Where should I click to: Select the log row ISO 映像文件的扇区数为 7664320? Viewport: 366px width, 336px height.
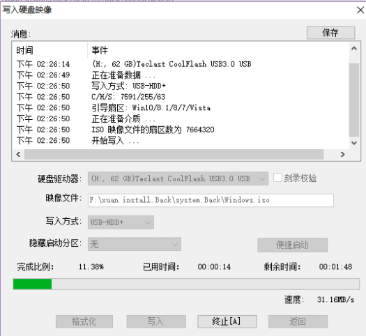(x=181, y=130)
